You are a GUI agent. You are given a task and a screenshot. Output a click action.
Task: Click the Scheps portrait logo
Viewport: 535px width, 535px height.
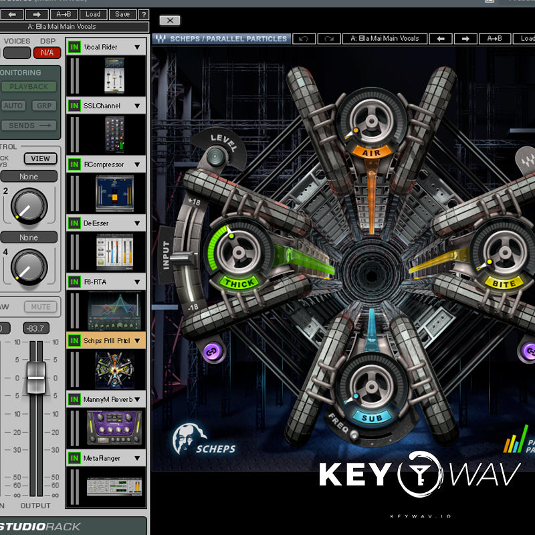pyautogui.click(x=189, y=439)
